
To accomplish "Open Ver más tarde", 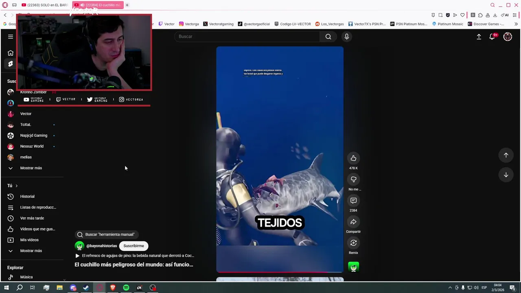I will pyautogui.click(x=32, y=218).
